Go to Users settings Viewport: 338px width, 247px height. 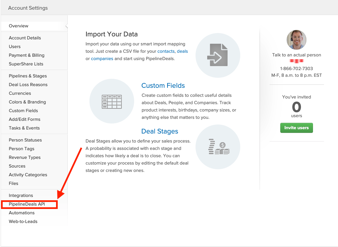(15, 47)
